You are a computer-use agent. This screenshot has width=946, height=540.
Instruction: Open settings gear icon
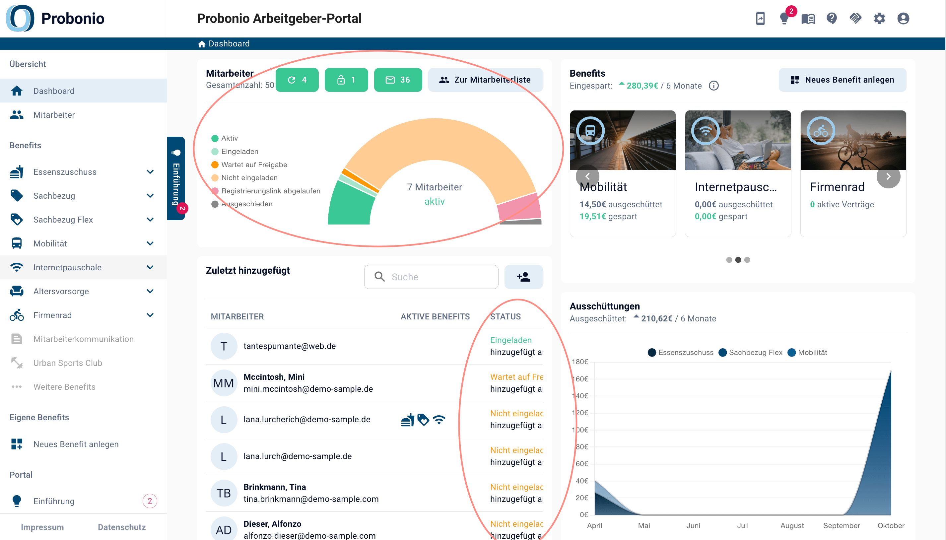879,18
